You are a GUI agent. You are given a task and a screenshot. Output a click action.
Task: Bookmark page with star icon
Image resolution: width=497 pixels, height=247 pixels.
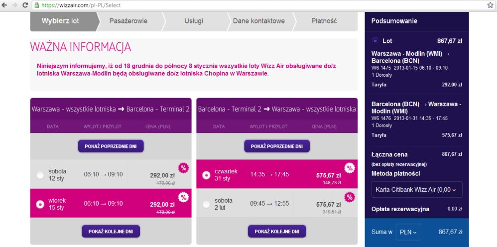pyautogui.click(x=491, y=5)
